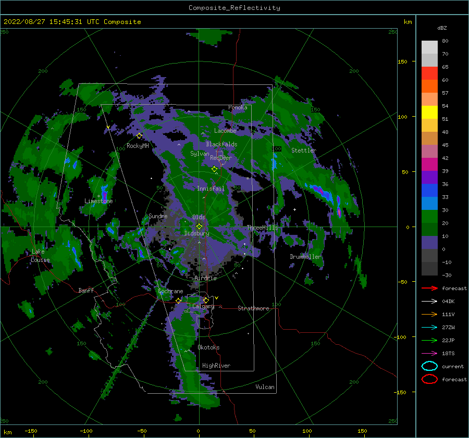This screenshot has width=469, height=438.
Task: Click the Innisfail city label
Action: coord(211,189)
